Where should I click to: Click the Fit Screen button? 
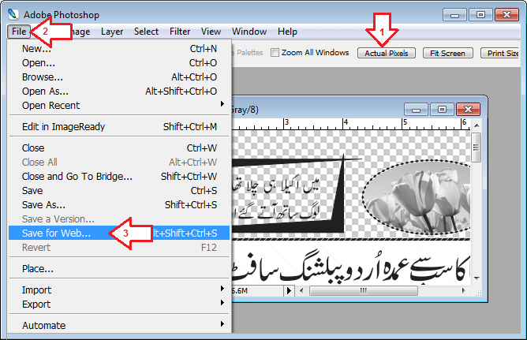pyautogui.click(x=447, y=53)
